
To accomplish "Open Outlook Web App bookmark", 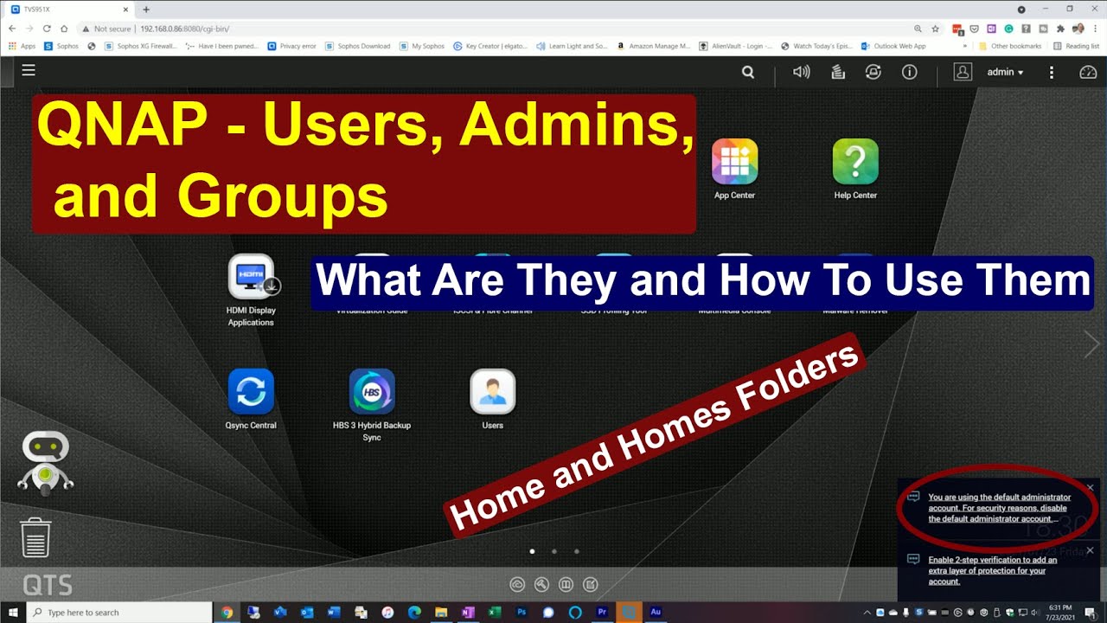I will click(x=893, y=46).
